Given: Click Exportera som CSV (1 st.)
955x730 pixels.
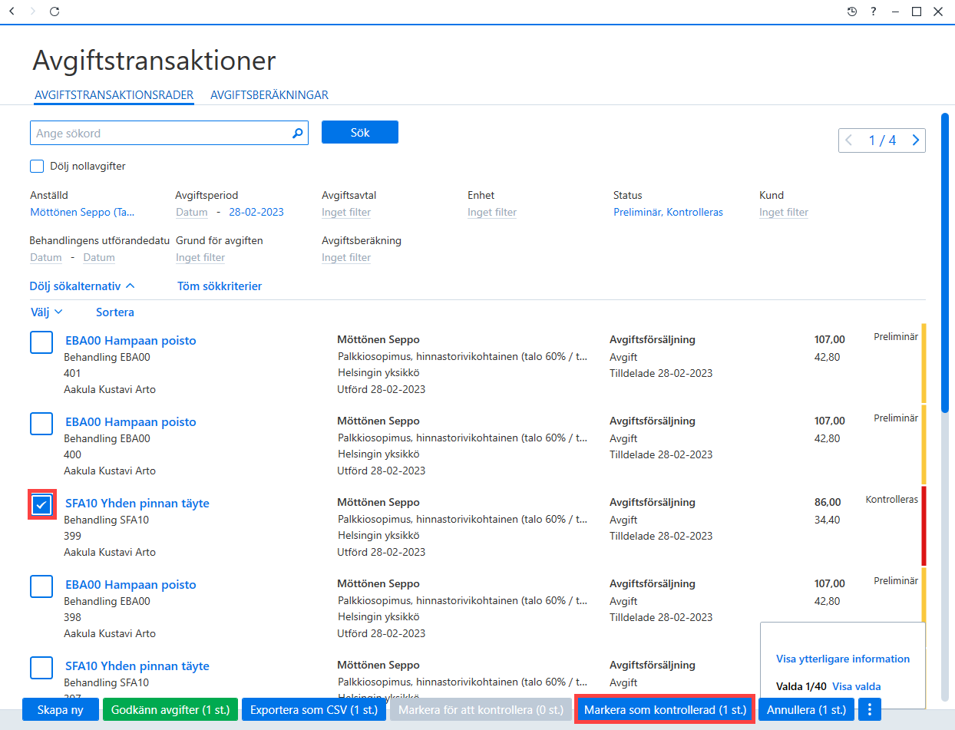Looking at the screenshot, I should click(x=314, y=709).
